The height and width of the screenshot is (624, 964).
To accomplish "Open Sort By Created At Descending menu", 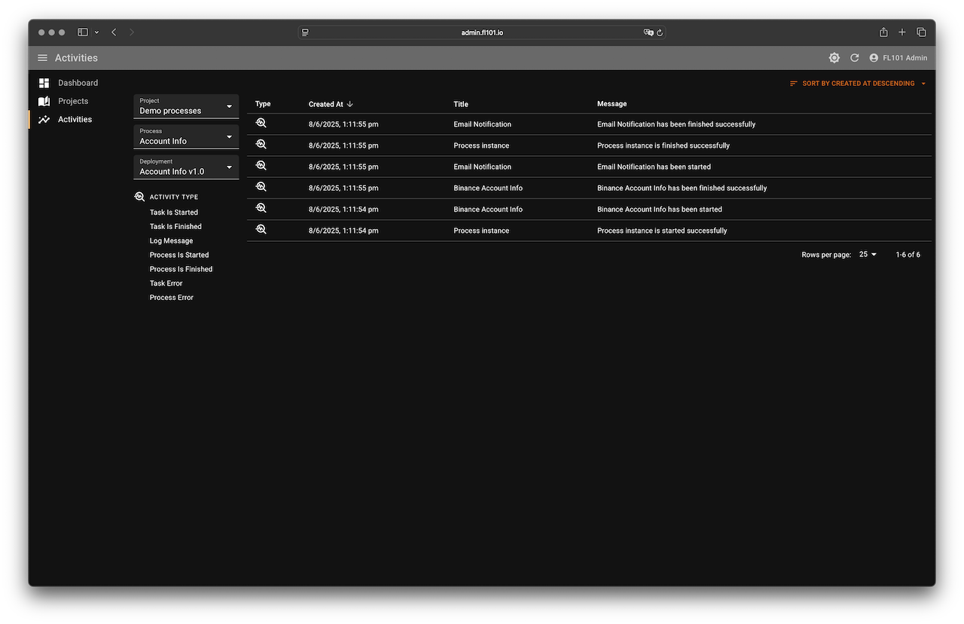I will (858, 84).
